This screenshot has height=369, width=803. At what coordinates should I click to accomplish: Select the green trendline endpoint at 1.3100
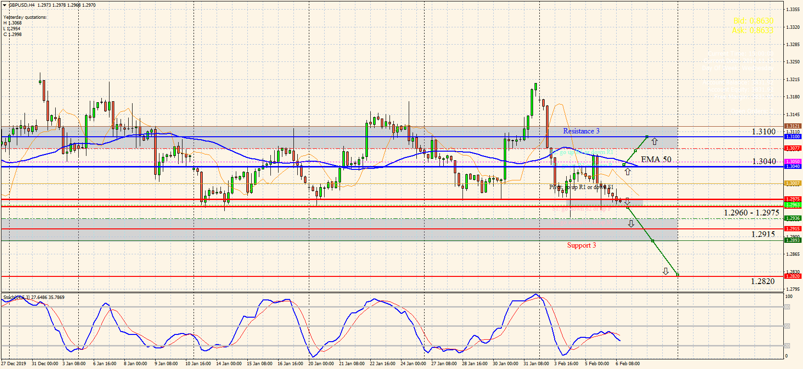[647, 137]
